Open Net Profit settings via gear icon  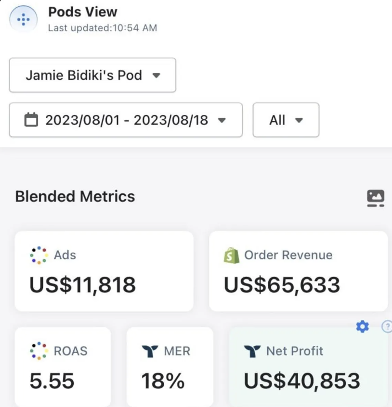click(362, 326)
